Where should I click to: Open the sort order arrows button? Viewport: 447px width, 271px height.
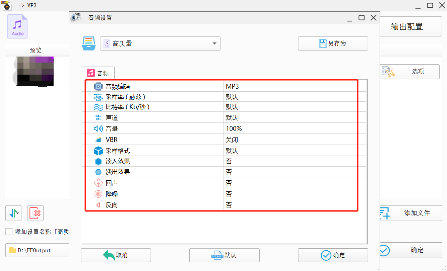tap(13, 213)
